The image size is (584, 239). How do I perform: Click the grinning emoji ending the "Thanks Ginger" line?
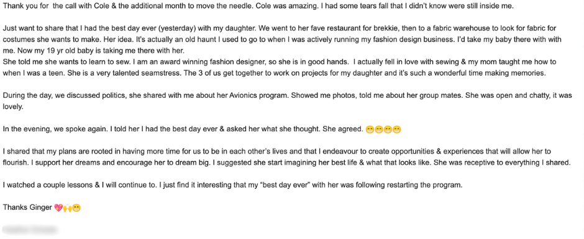pos(76,208)
